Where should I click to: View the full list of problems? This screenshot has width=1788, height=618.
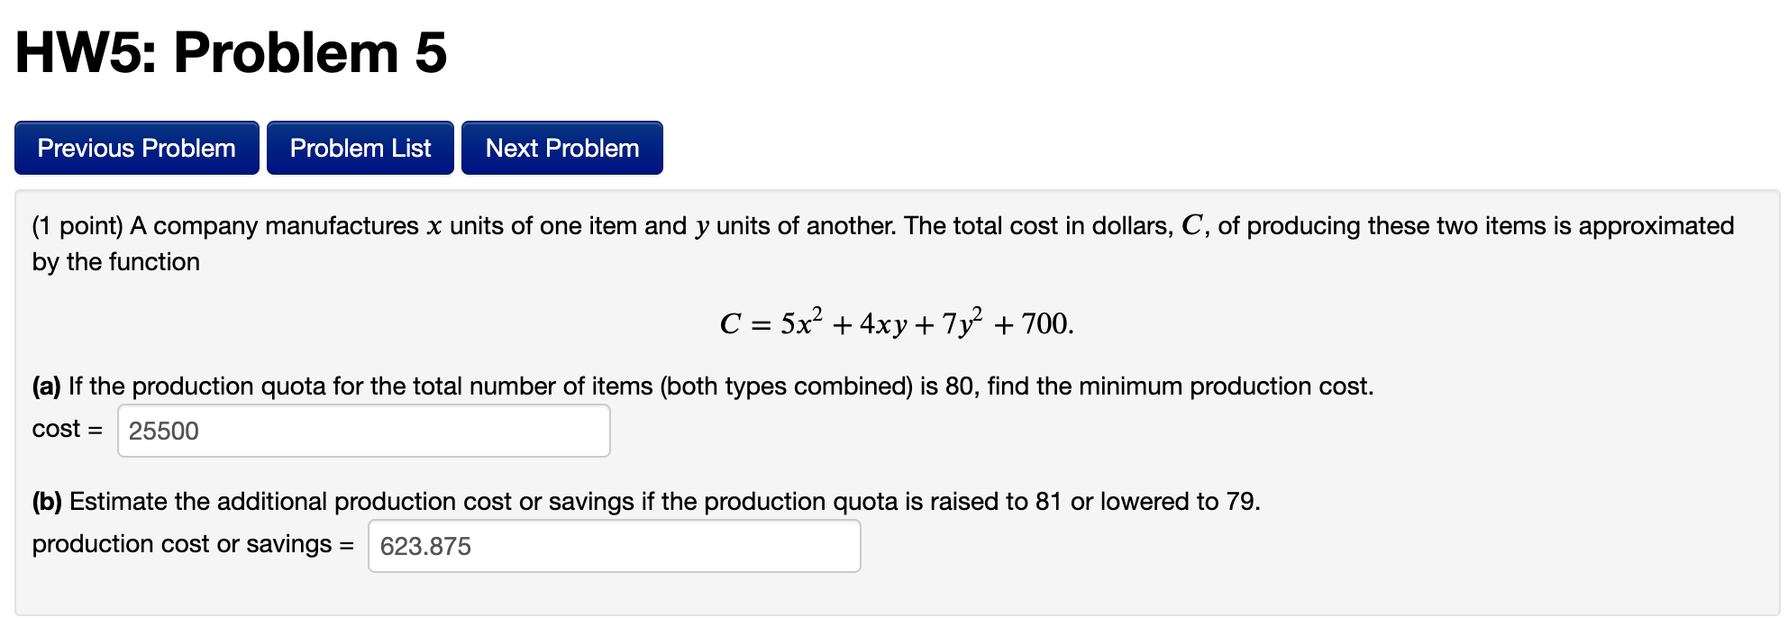pos(359,147)
